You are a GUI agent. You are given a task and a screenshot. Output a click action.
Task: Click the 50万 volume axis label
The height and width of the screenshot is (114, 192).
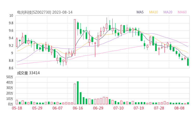10,77
